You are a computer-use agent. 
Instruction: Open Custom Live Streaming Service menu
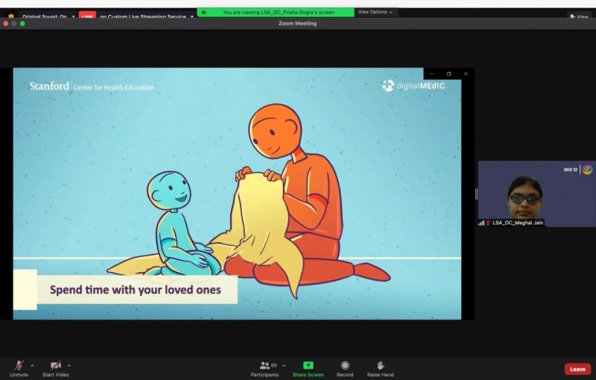[x=143, y=16]
